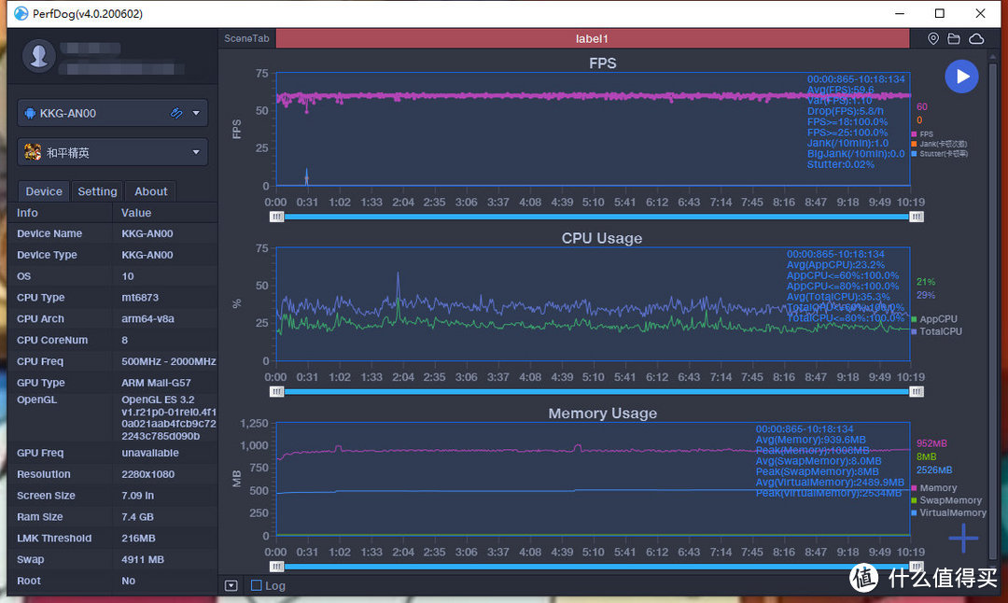Toggle the VirtualMemory legend entry
The image size is (1008, 603).
point(948,512)
